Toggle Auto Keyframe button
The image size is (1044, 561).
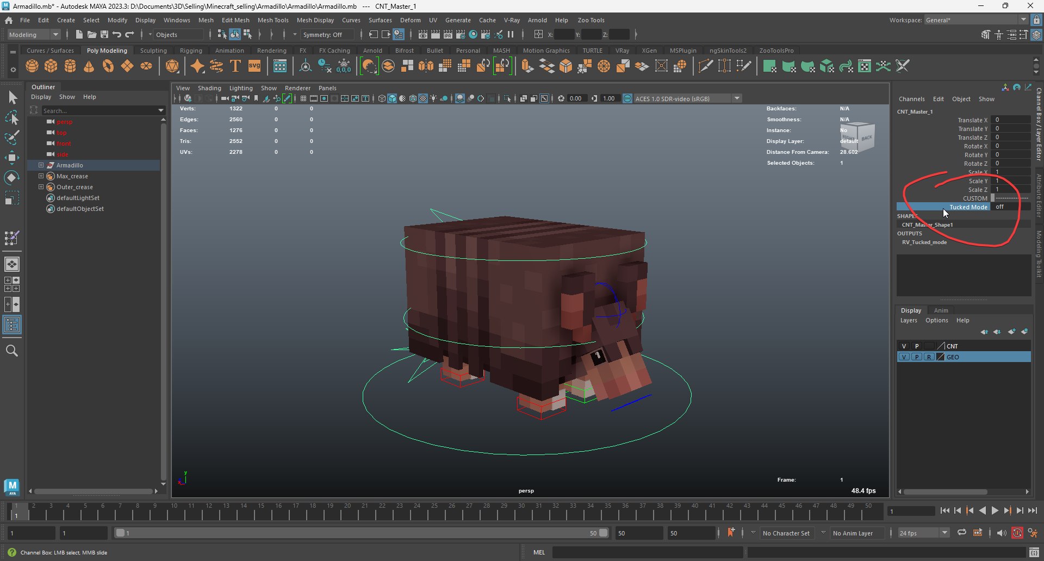click(1017, 533)
